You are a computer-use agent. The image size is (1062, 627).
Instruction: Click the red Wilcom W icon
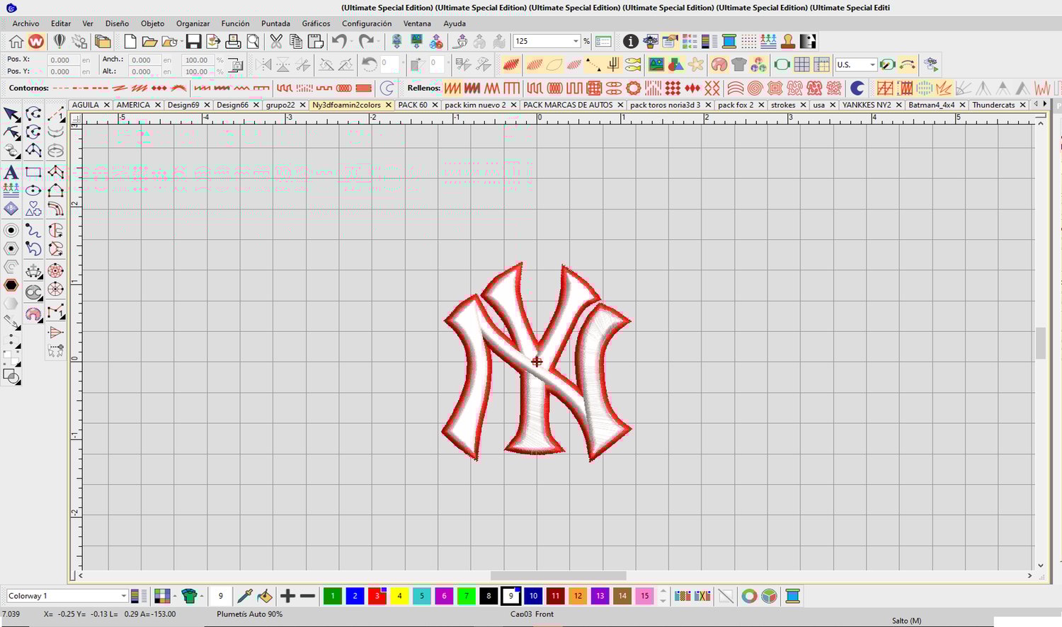coord(35,41)
